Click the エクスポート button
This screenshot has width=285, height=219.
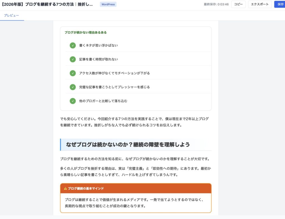pyautogui.click(x=260, y=4)
